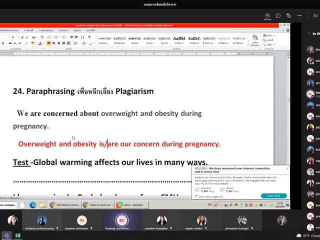
Task: Click the grow font size icon
Action: click(x=22, y=37)
